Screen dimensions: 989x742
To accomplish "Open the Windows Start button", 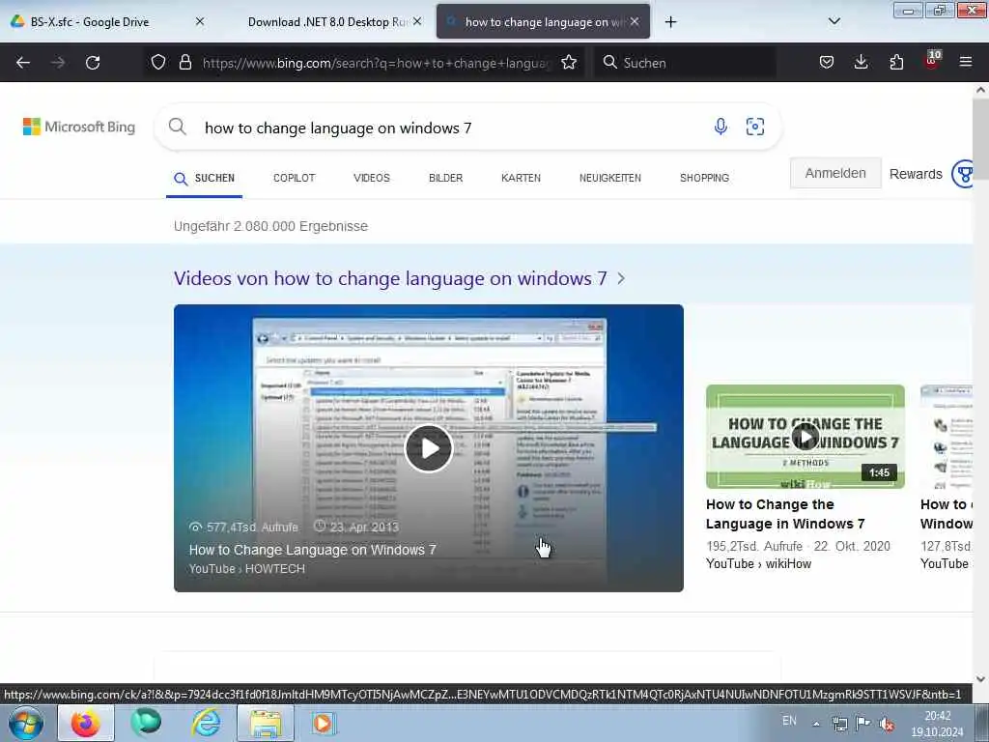I will tap(25, 723).
